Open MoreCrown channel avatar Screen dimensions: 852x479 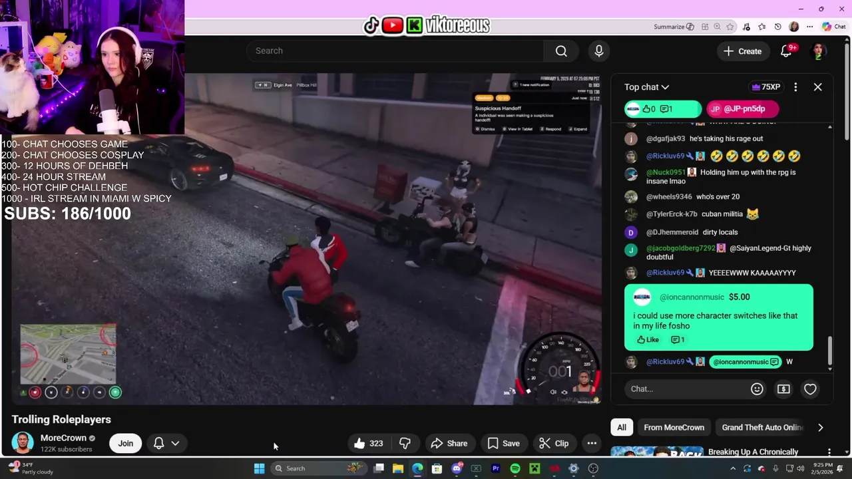(x=23, y=443)
